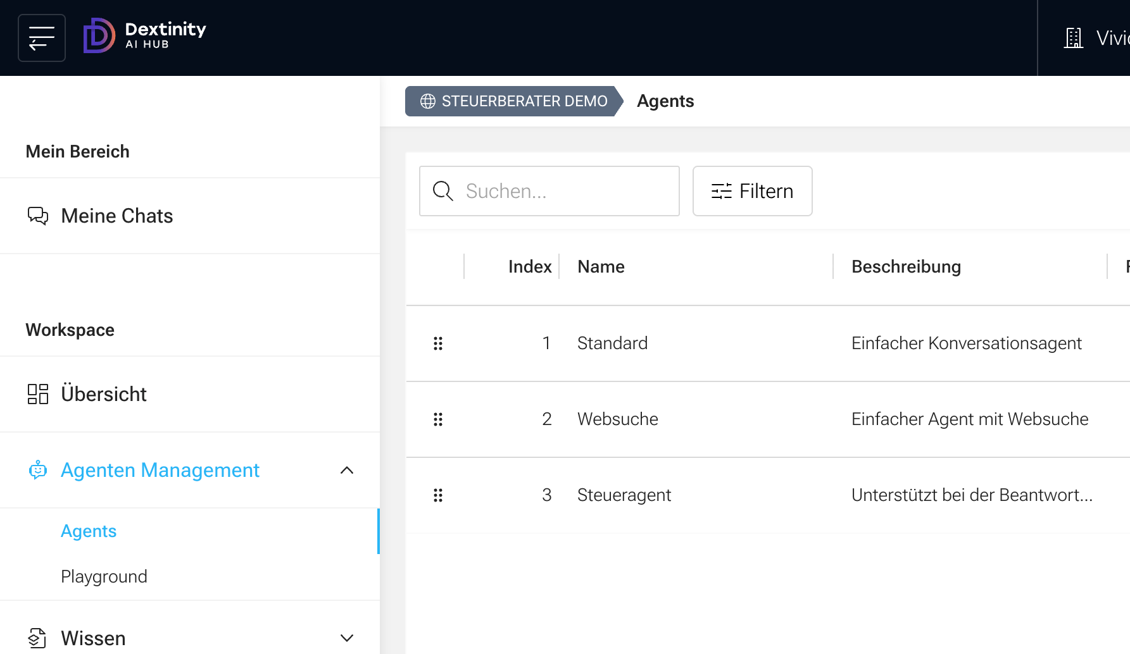Sort table by the Name column header
The height and width of the screenshot is (654, 1130).
point(601,267)
